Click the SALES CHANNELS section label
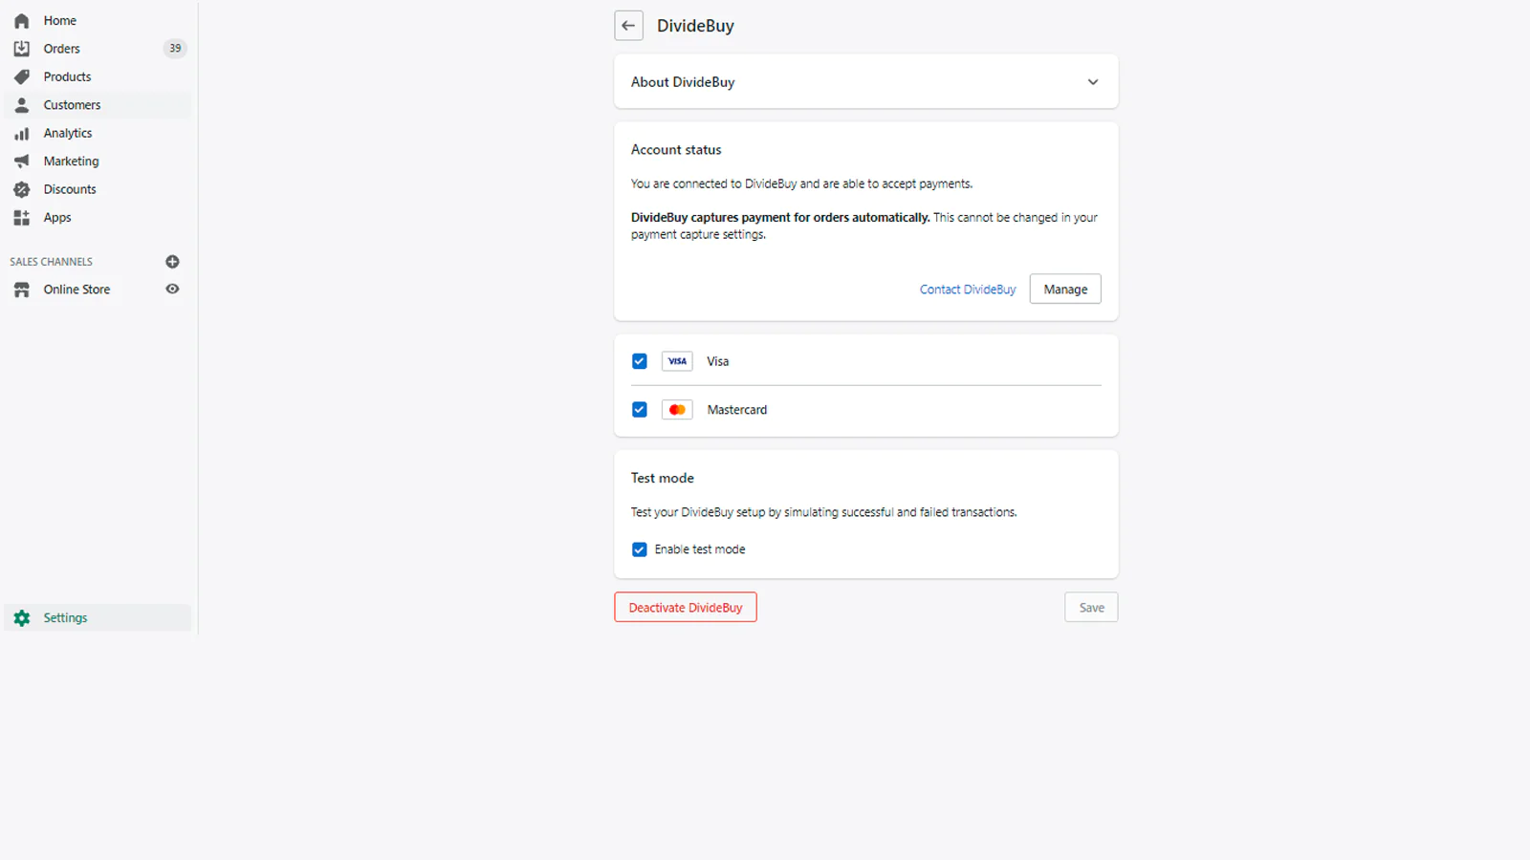This screenshot has height=860, width=1530. pyautogui.click(x=52, y=262)
